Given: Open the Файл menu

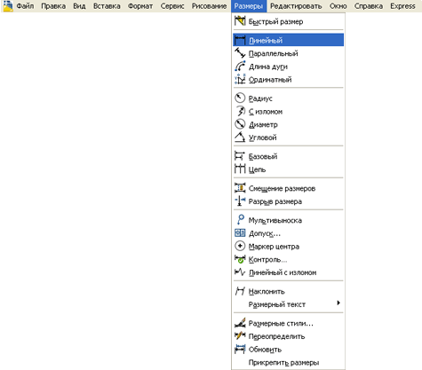Looking at the screenshot, I should click(25, 6).
